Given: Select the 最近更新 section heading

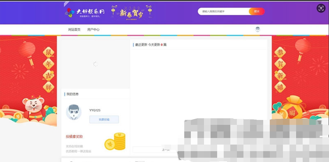Looking at the screenshot, I should pyautogui.click(x=140, y=45).
